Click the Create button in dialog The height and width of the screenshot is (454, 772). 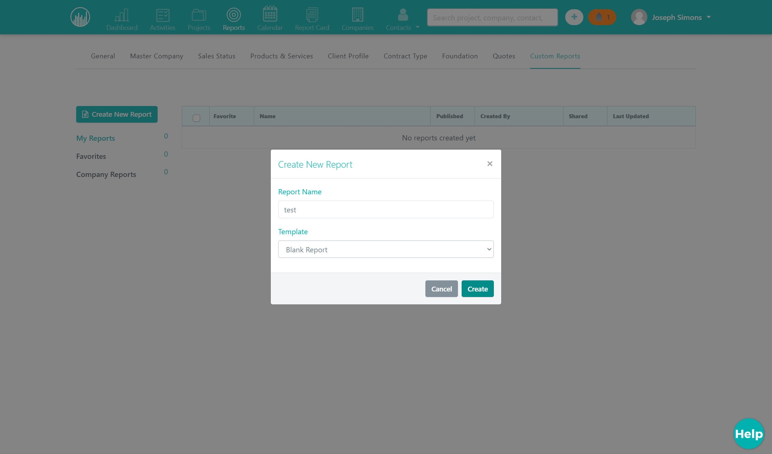coord(478,289)
